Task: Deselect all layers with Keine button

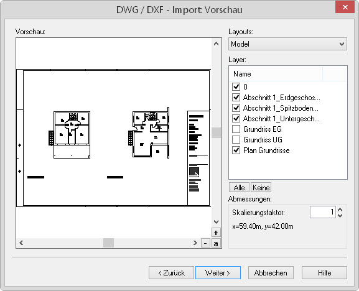Action: 261,188
